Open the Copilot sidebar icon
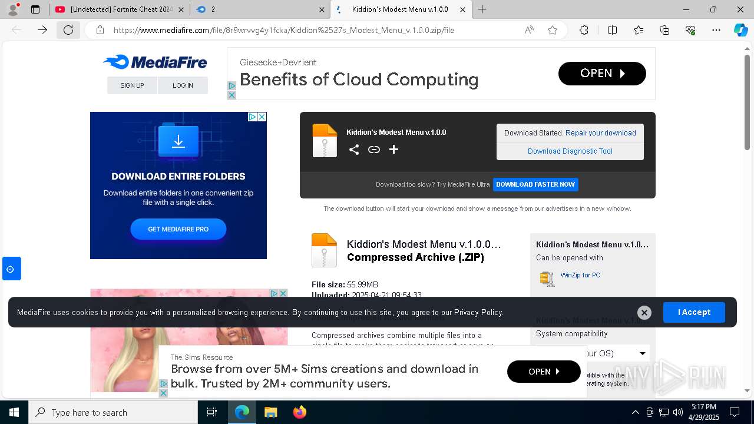Image resolution: width=754 pixels, height=424 pixels. point(740,30)
